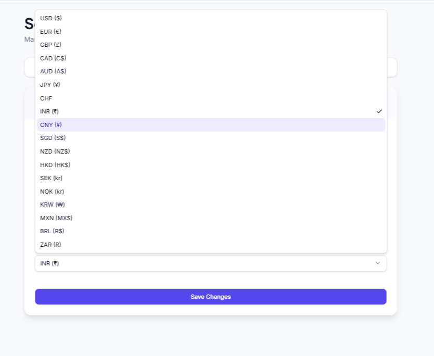The image size is (434, 356).
Task: Choose AUD (A$) currency
Action: pos(53,71)
